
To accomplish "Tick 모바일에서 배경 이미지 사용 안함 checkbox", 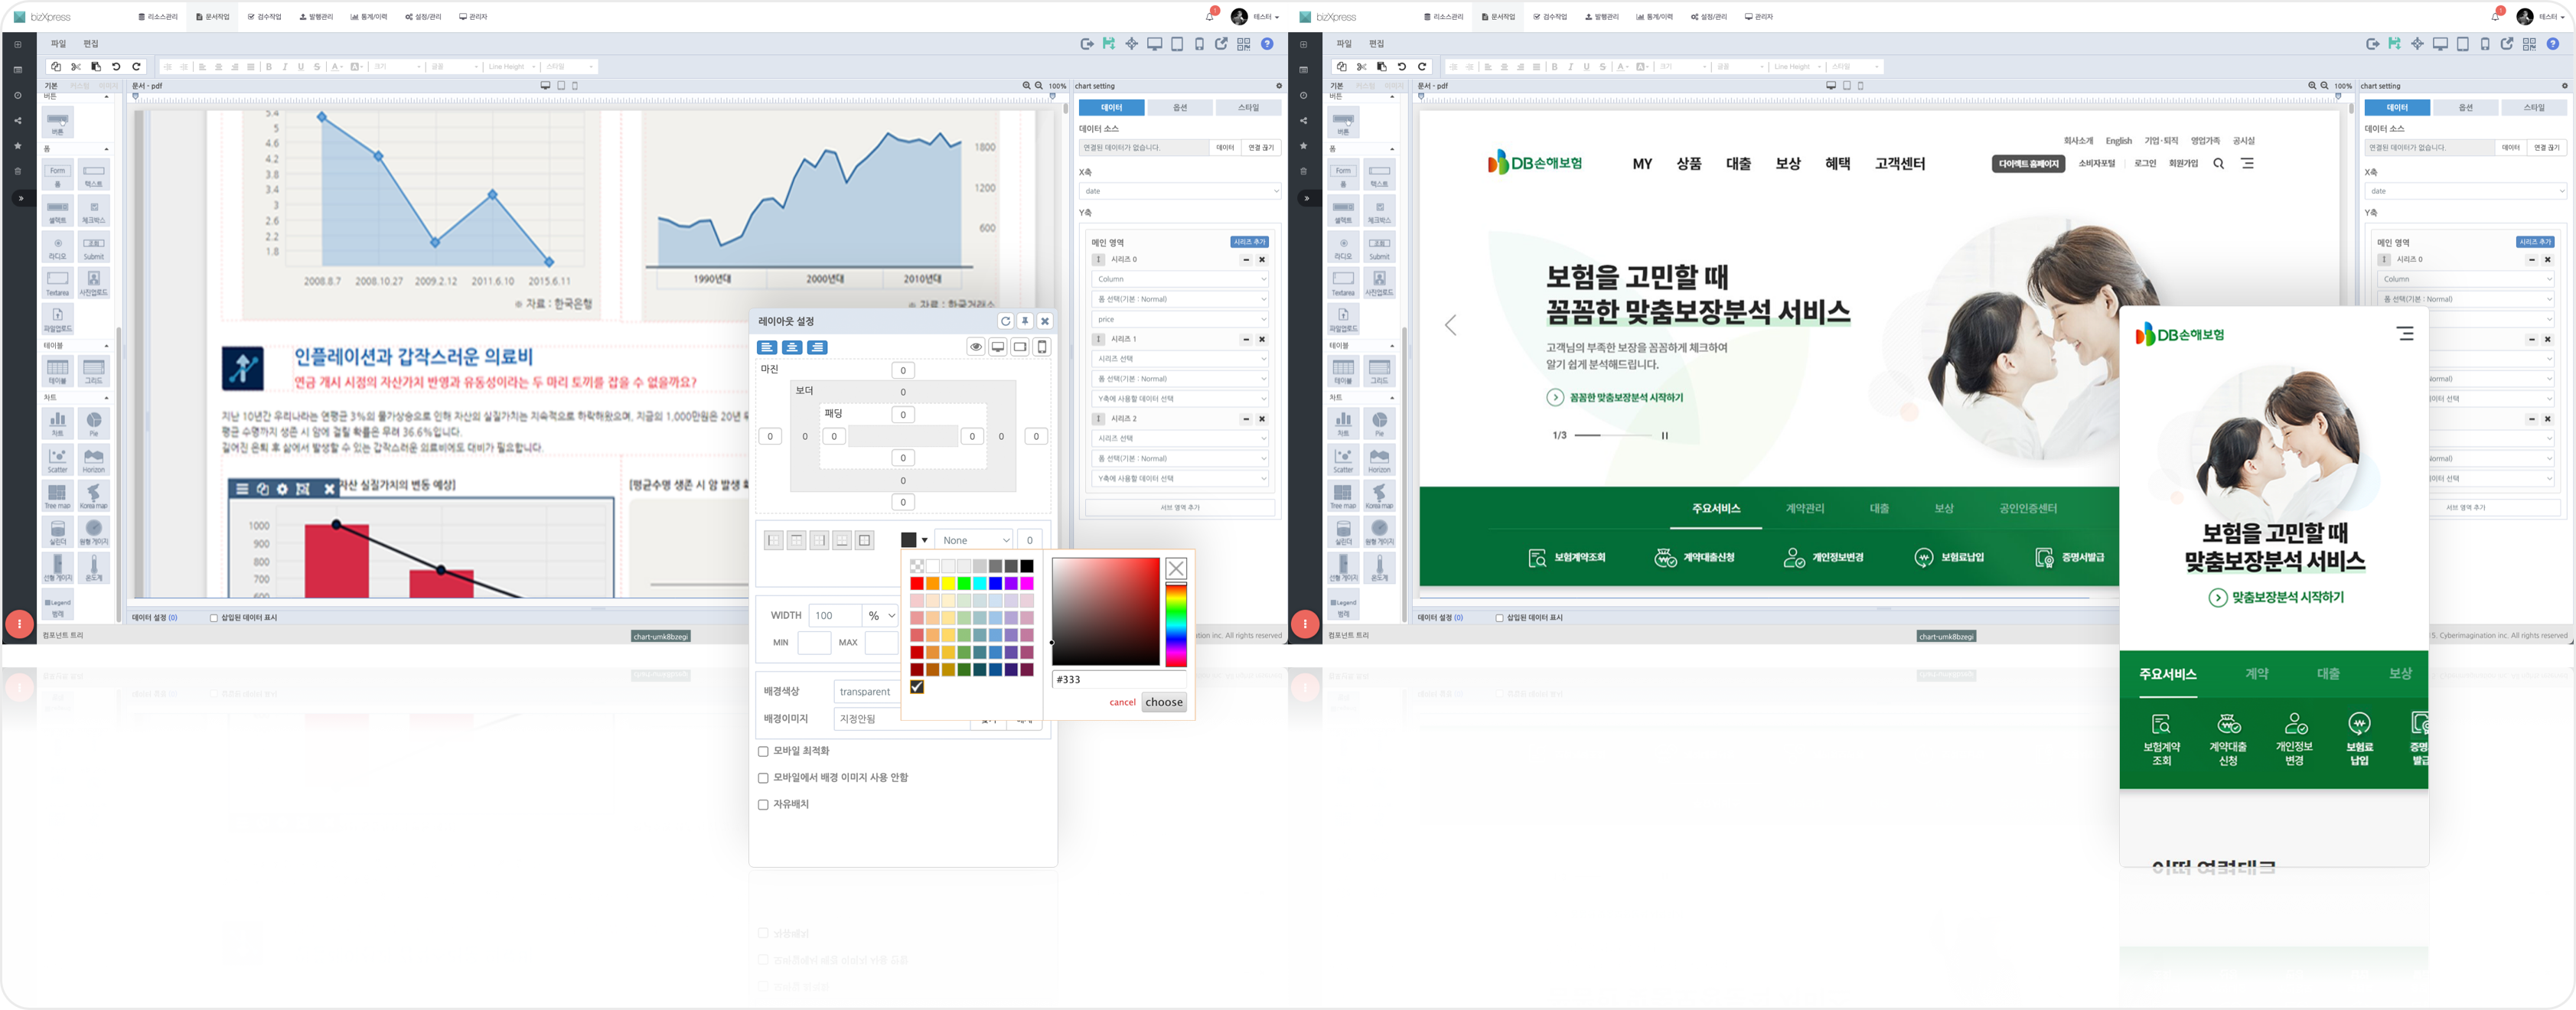I will [x=763, y=778].
